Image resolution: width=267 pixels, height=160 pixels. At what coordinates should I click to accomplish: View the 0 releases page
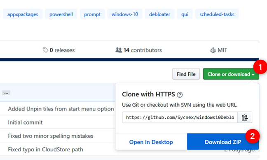point(59,50)
